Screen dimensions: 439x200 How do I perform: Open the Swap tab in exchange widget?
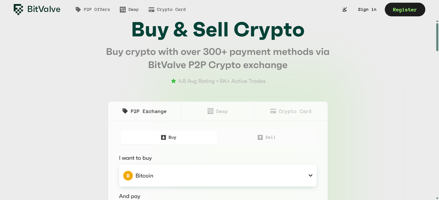click(218, 111)
